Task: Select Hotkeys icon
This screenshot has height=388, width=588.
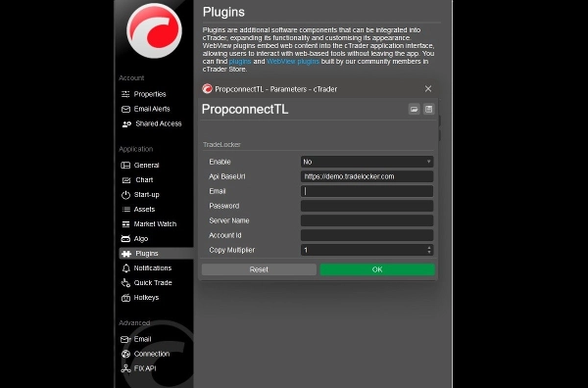Action: (x=125, y=298)
